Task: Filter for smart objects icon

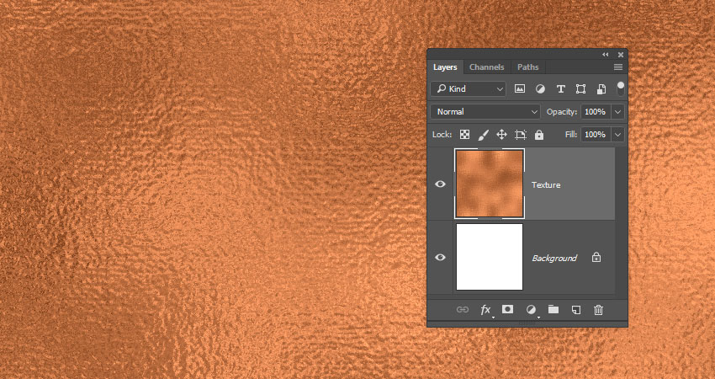Action: coord(601,89)
